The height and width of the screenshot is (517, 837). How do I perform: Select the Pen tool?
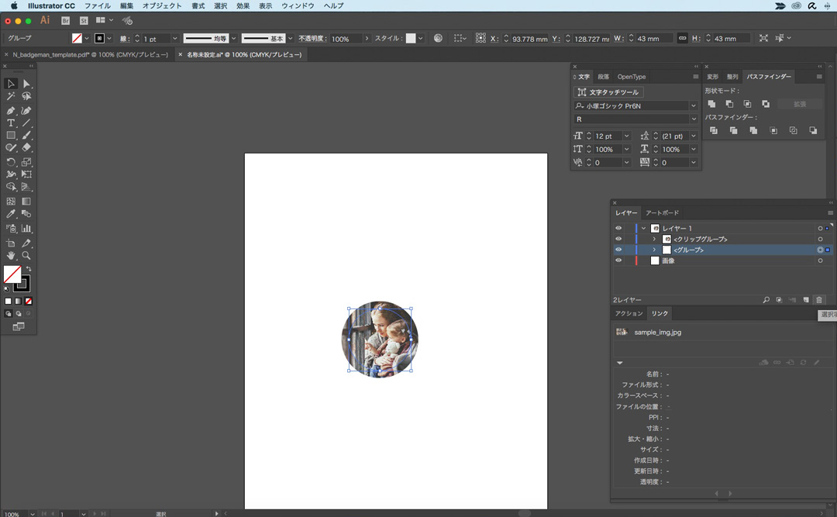(x=11, y=111)
